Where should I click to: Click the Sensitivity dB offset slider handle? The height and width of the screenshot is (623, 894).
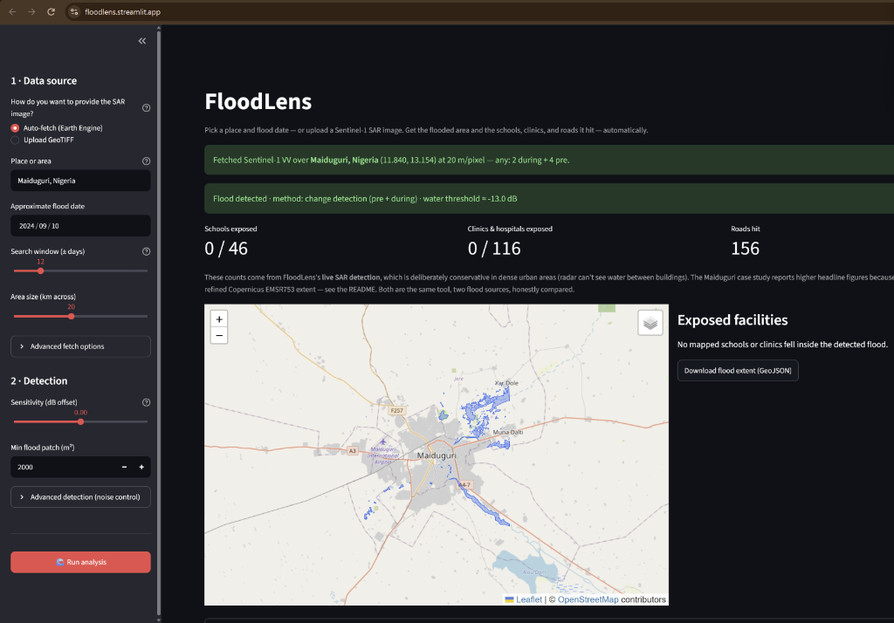click(x=80, y=421)
